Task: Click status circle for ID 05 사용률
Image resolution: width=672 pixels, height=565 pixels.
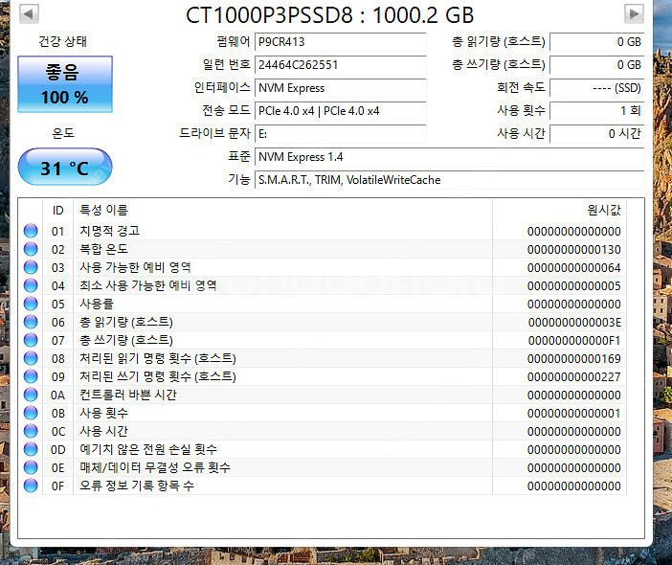Action: [x=31, y=304]
